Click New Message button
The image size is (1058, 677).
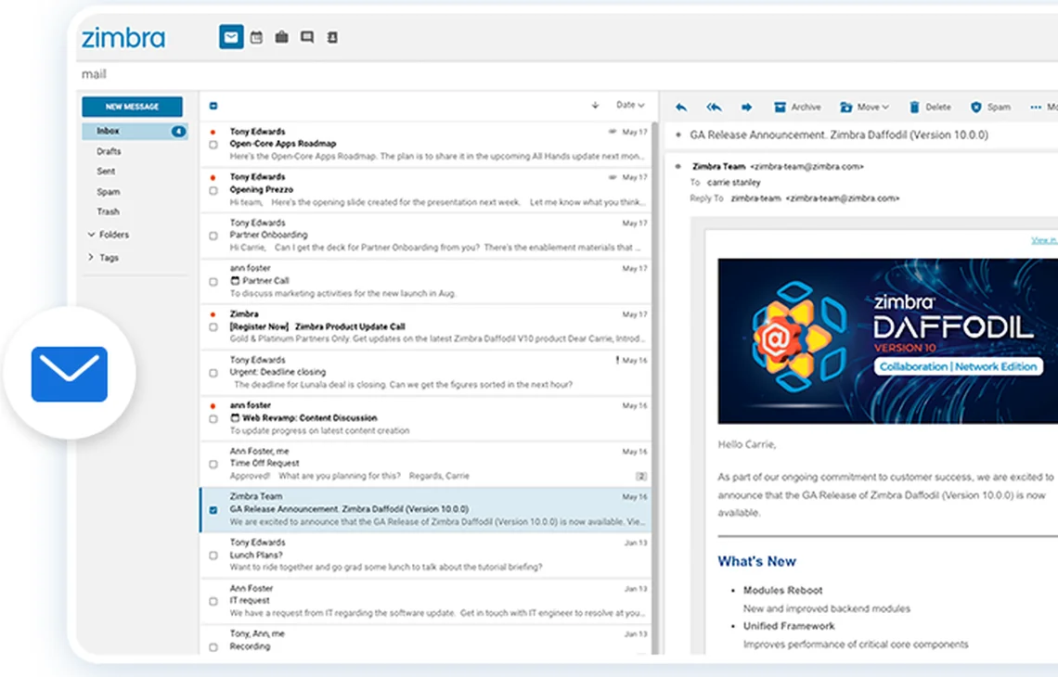(x=132, y=107)
